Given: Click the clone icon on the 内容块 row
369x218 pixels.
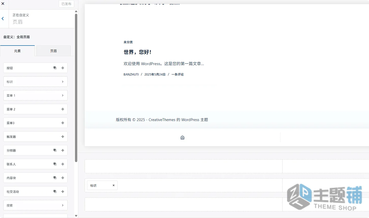Looking at the screenshot, I should 55,178.
